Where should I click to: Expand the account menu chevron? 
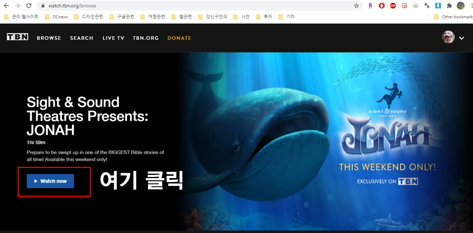(x=461, y=38)
